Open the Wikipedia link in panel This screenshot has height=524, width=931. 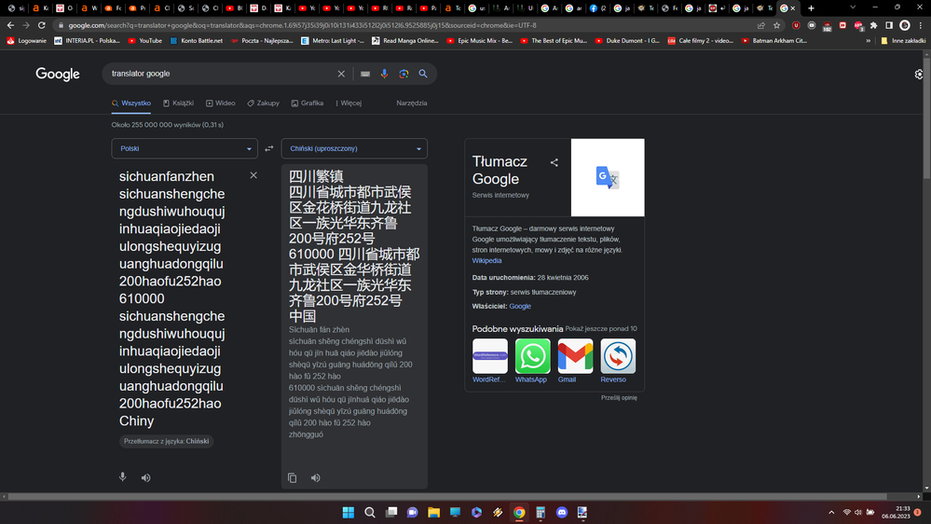(x=486, y=261)
